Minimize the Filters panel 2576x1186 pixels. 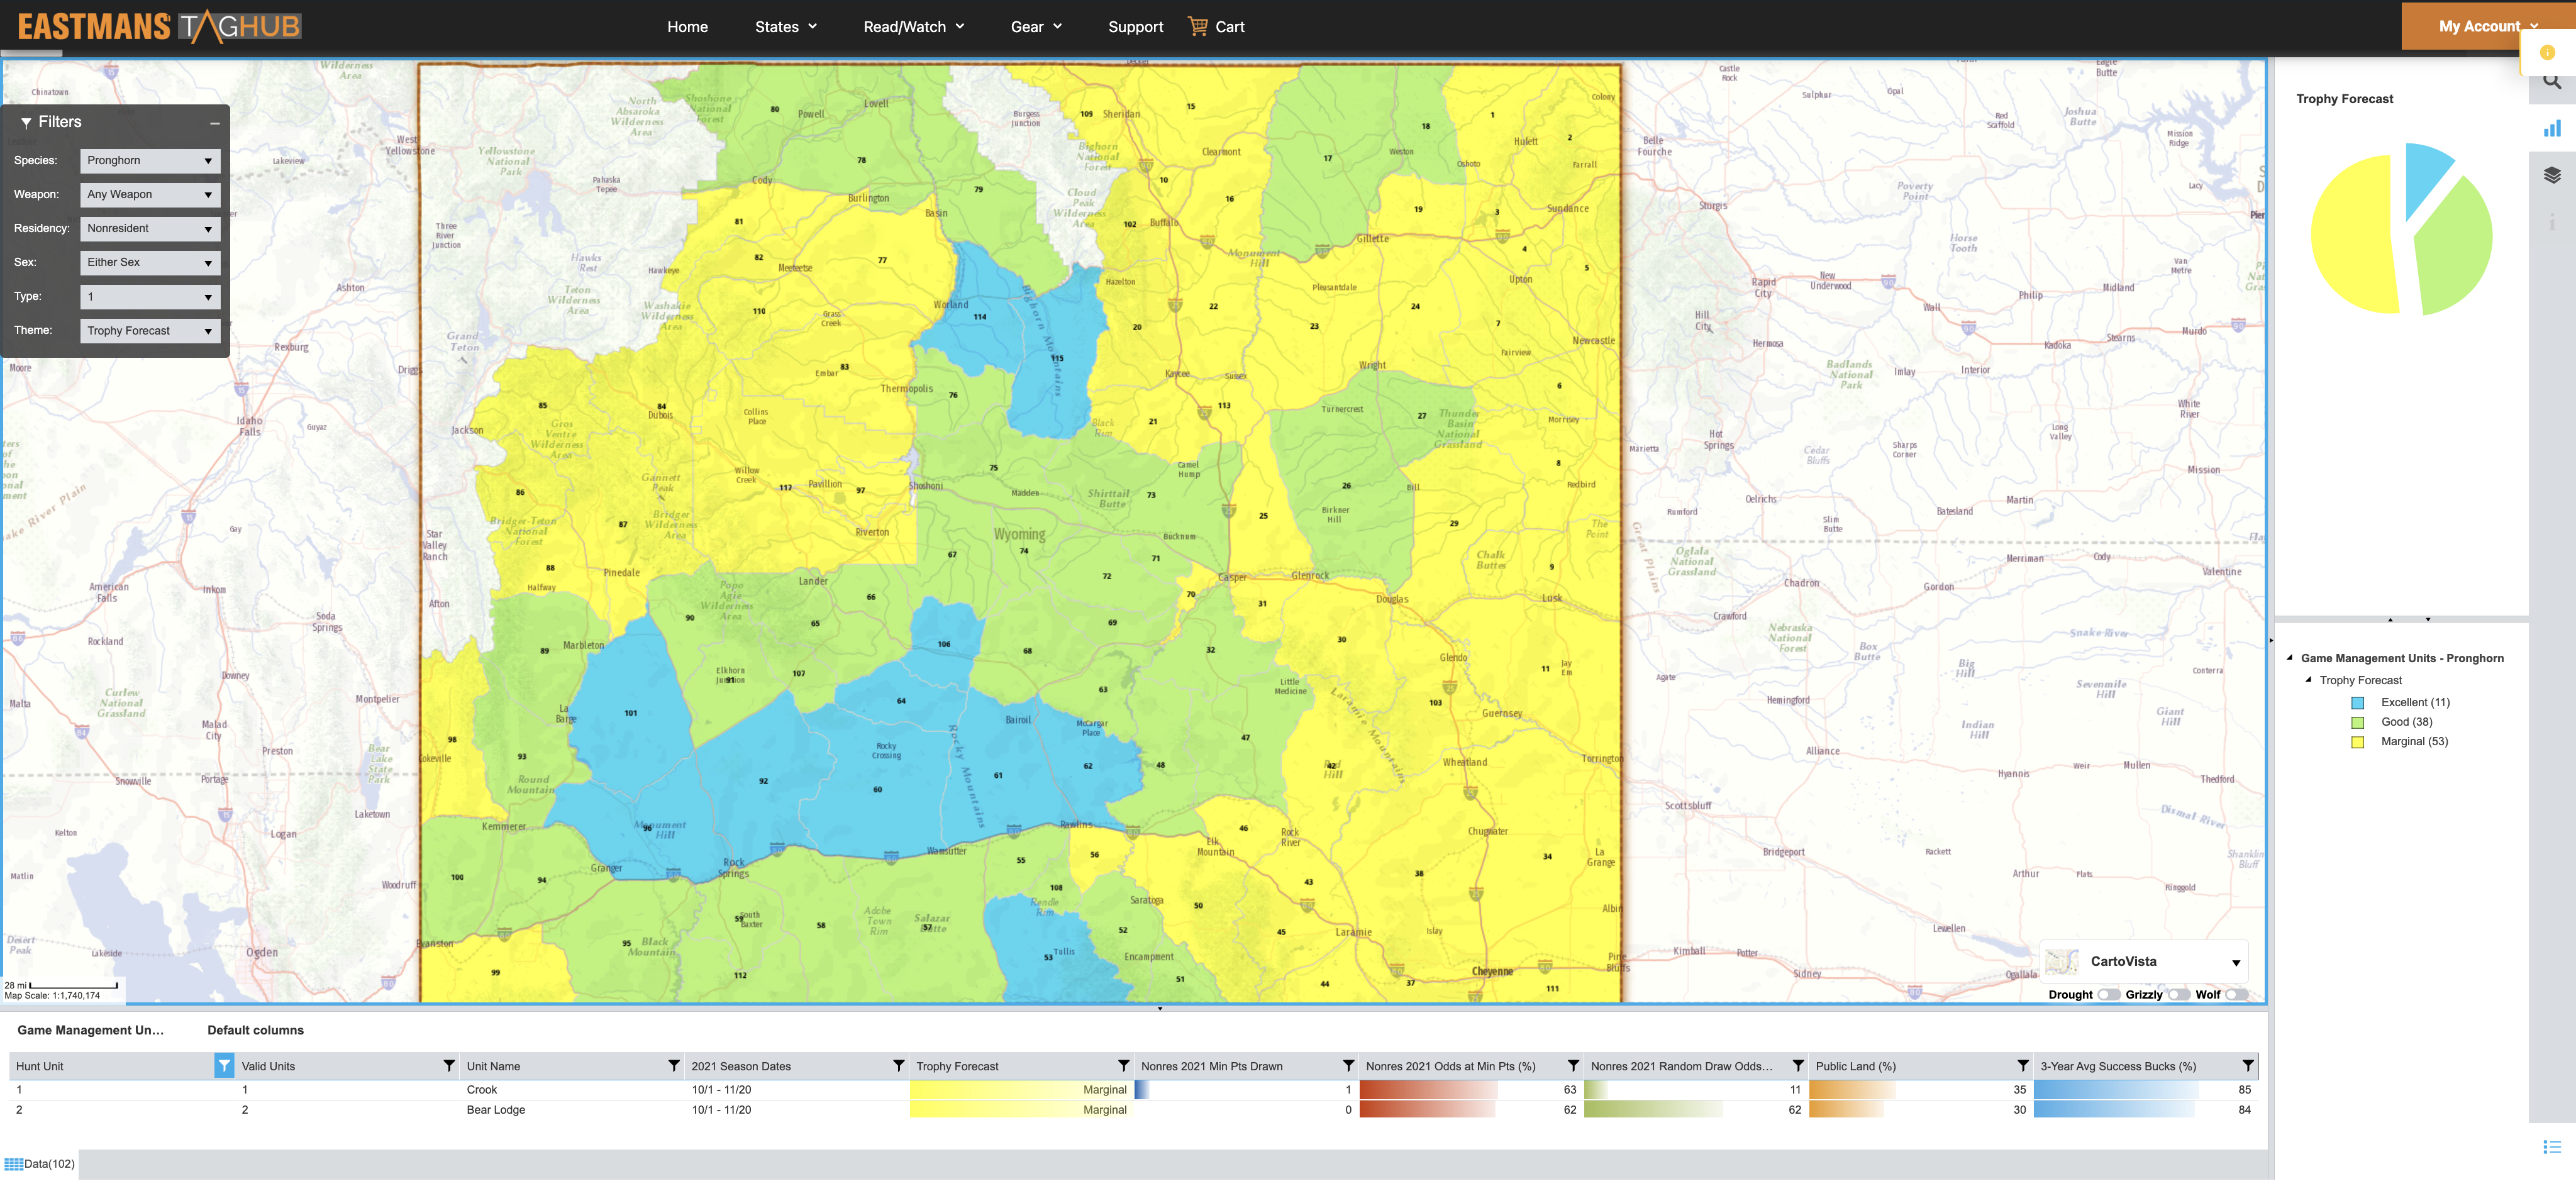pos(215,123)
